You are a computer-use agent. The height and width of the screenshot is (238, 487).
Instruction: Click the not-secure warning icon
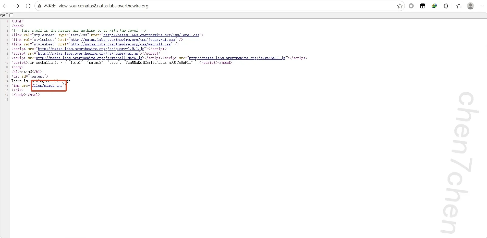40,6
